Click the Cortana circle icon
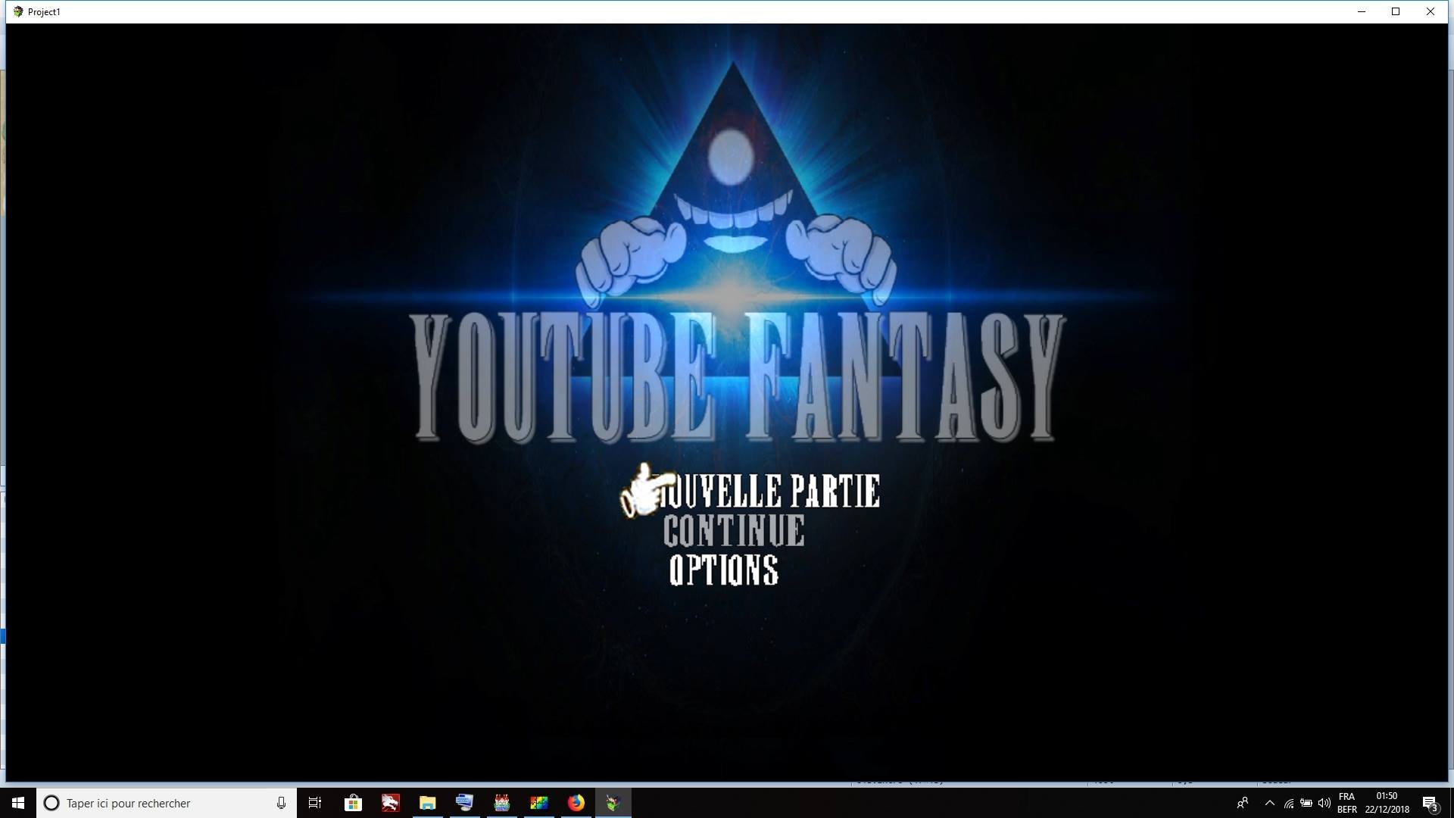Viewport: 1454px width, 818px height. coord(51,803)
